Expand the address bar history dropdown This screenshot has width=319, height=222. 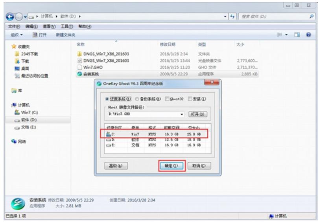[225, 17]
